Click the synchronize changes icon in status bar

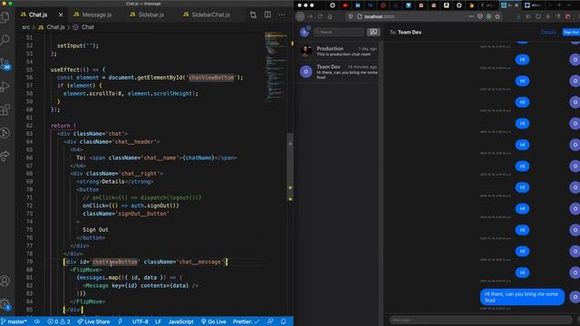click(x=37, y=321)
